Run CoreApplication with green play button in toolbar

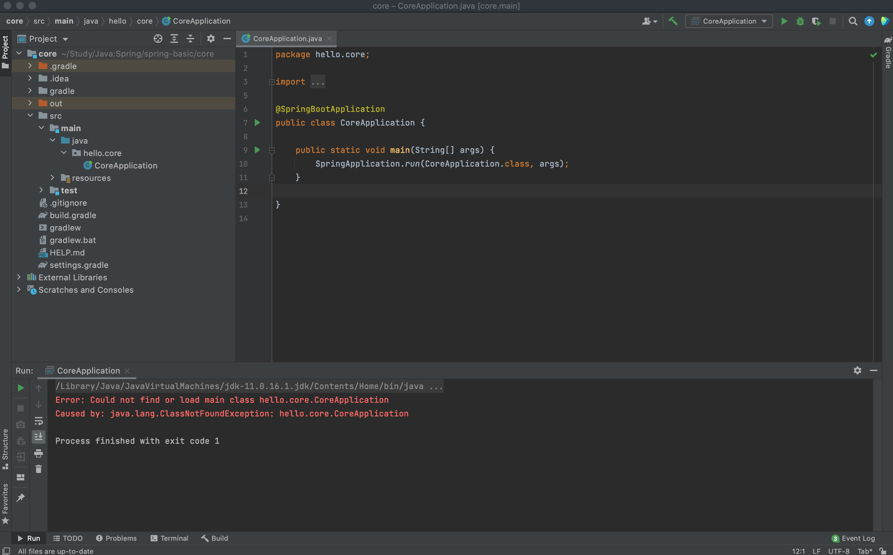pyautogui.click(x=784, y=21)
